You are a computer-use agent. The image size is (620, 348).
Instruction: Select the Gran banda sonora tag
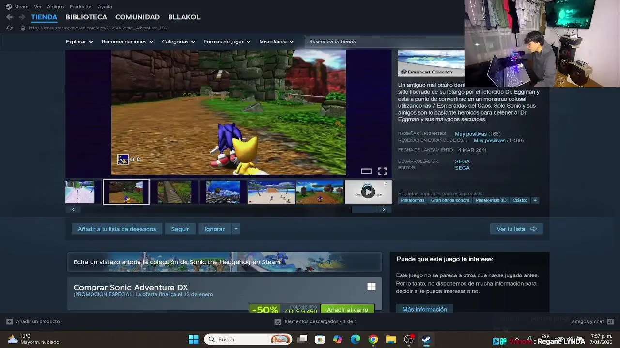coord(450,200)
